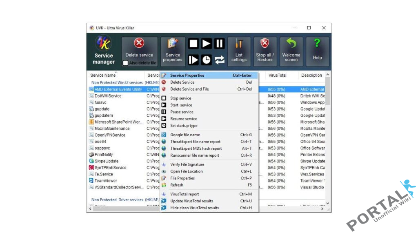Select Delete Service context menu entry
418x235 pixels.
[x=209, y=82]
